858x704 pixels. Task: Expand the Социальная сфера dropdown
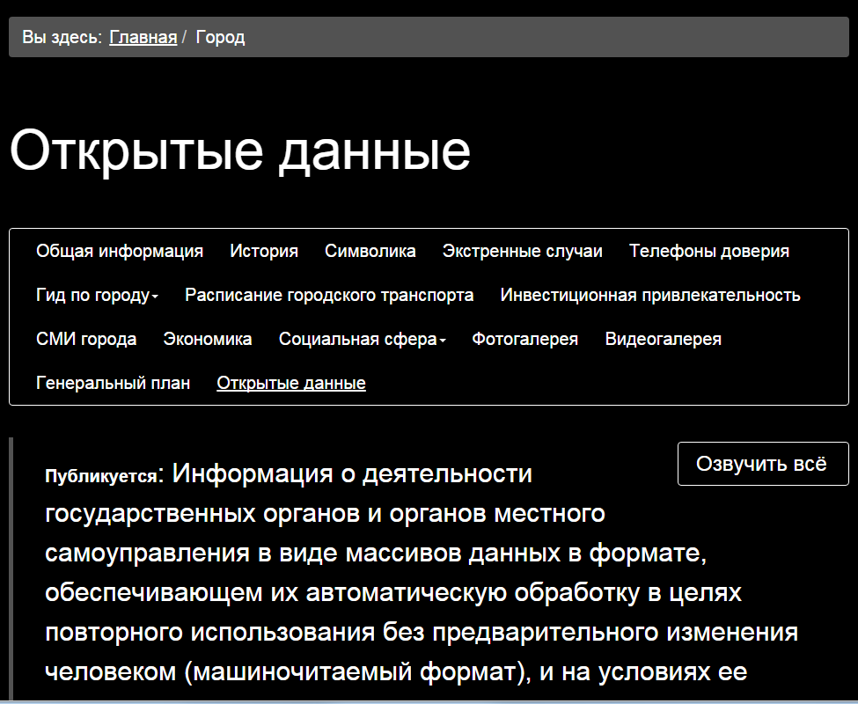(x=362, y=339)
